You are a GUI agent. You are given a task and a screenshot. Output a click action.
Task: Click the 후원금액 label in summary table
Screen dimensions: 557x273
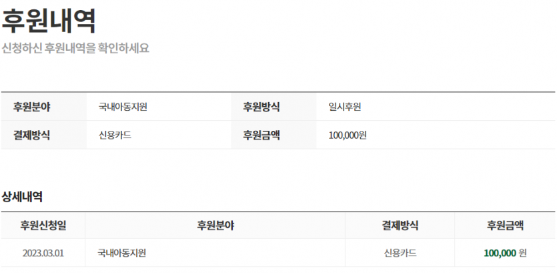[261, 135]
